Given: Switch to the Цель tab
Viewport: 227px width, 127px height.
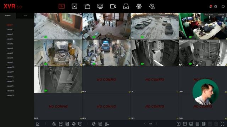Looking at the screenshot, I should coord(25,16).
